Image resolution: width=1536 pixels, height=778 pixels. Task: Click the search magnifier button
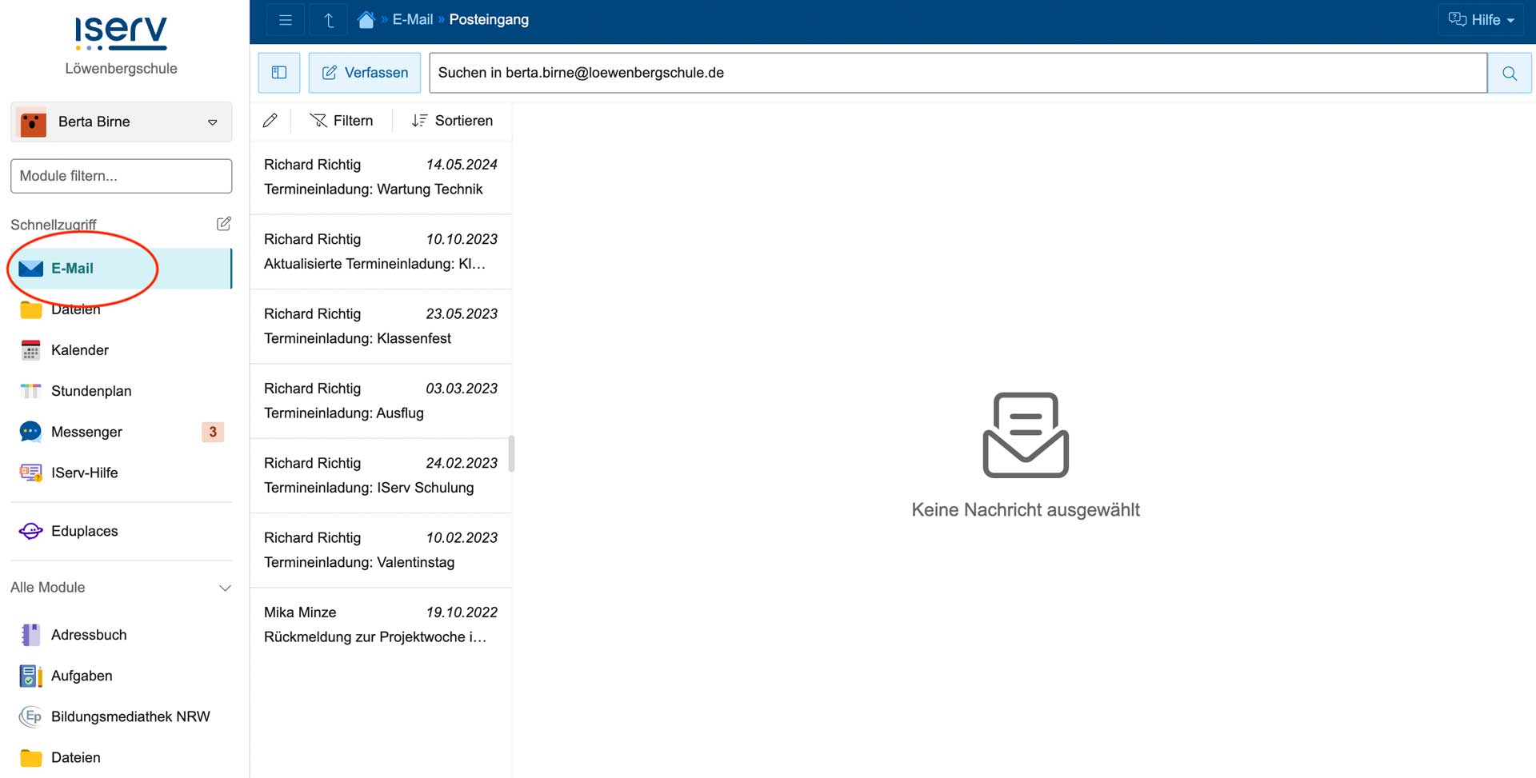click(1510, 73)
